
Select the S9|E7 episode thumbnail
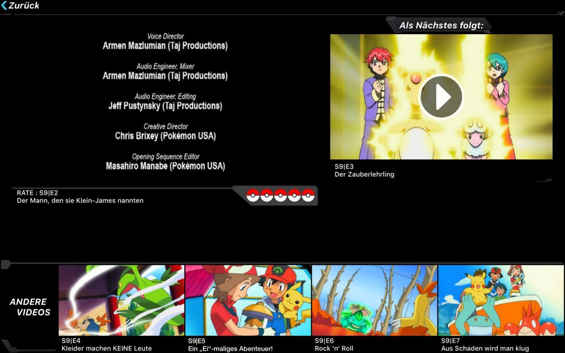click(x=501, y=300)
